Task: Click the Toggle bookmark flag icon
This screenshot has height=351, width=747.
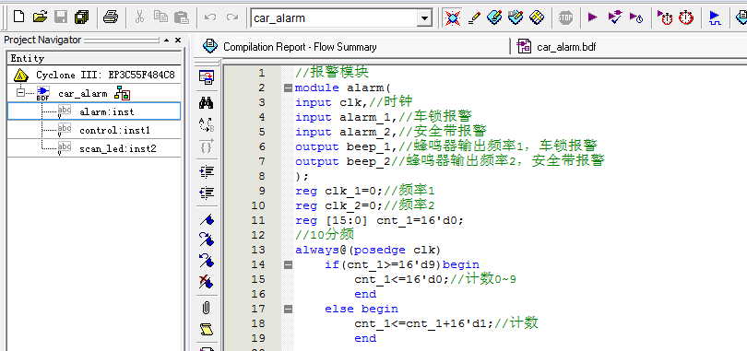Action: [x=206, y=220]
